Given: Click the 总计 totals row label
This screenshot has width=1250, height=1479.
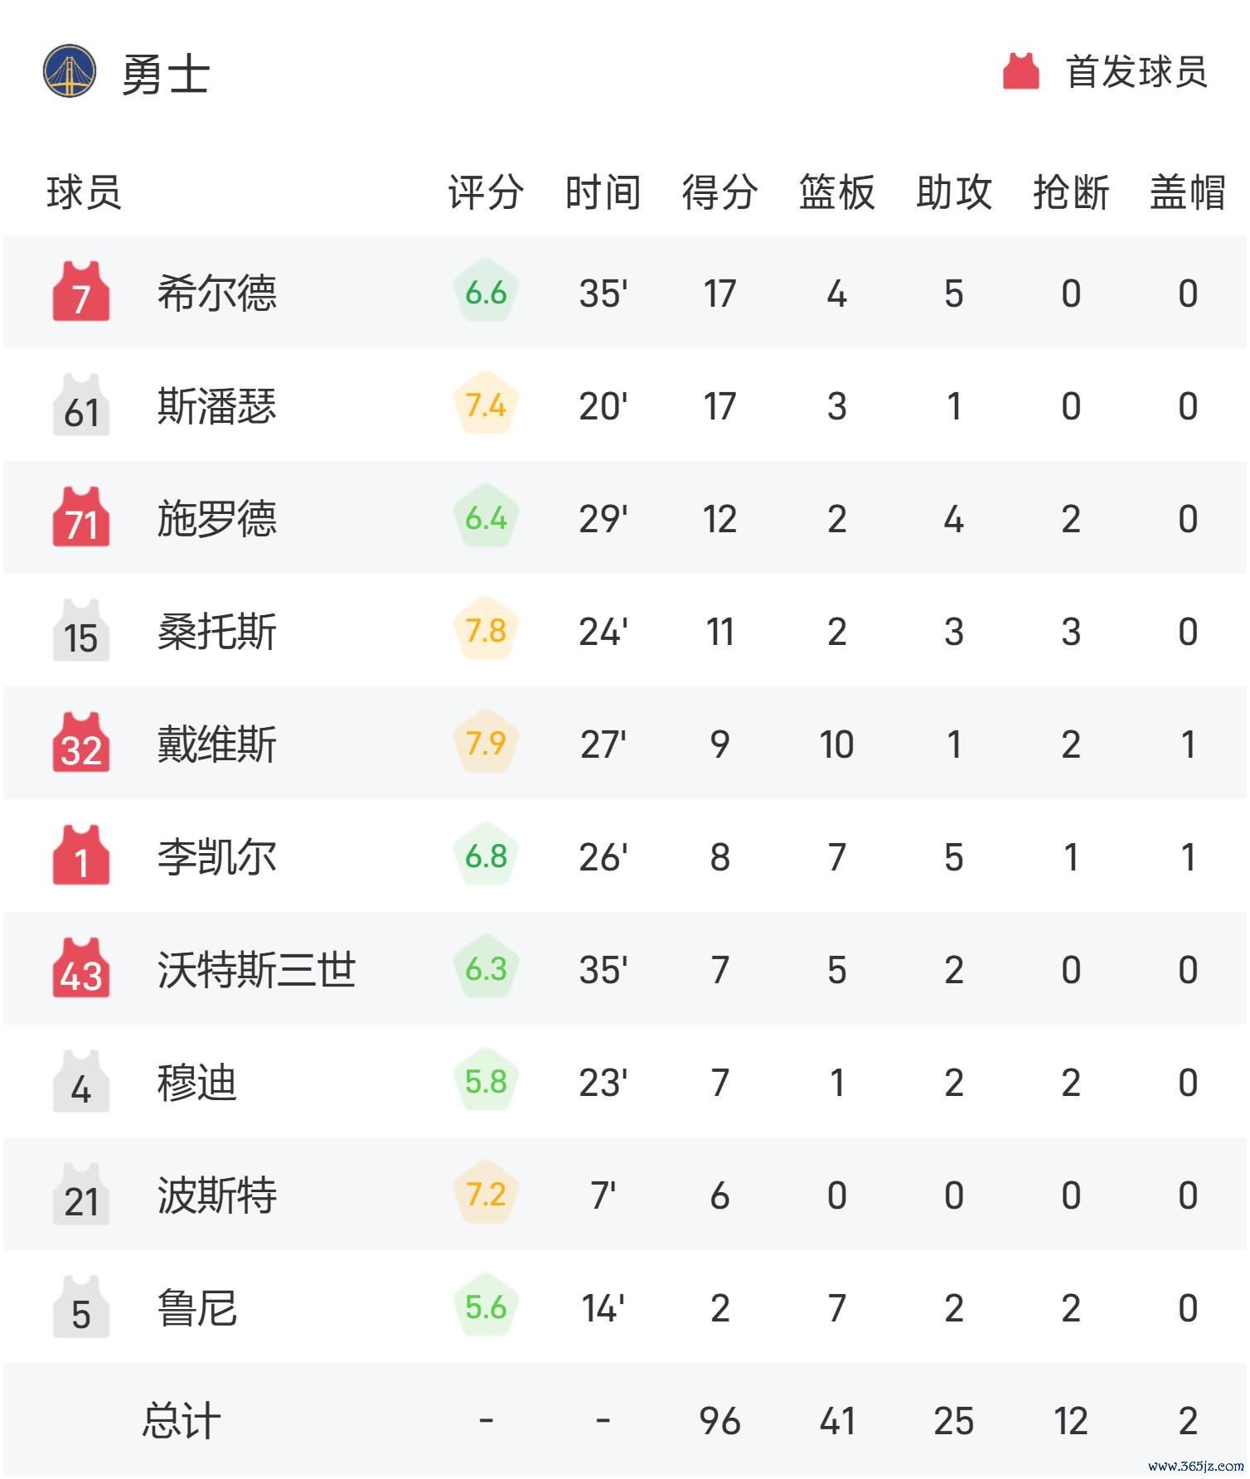Looking at the screenshot, I should [x=182, y=1420].
